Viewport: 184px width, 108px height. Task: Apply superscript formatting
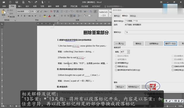tap(36, 16)
